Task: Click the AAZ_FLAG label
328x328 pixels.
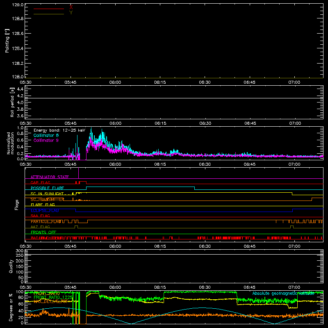Action: pos(40,227)
